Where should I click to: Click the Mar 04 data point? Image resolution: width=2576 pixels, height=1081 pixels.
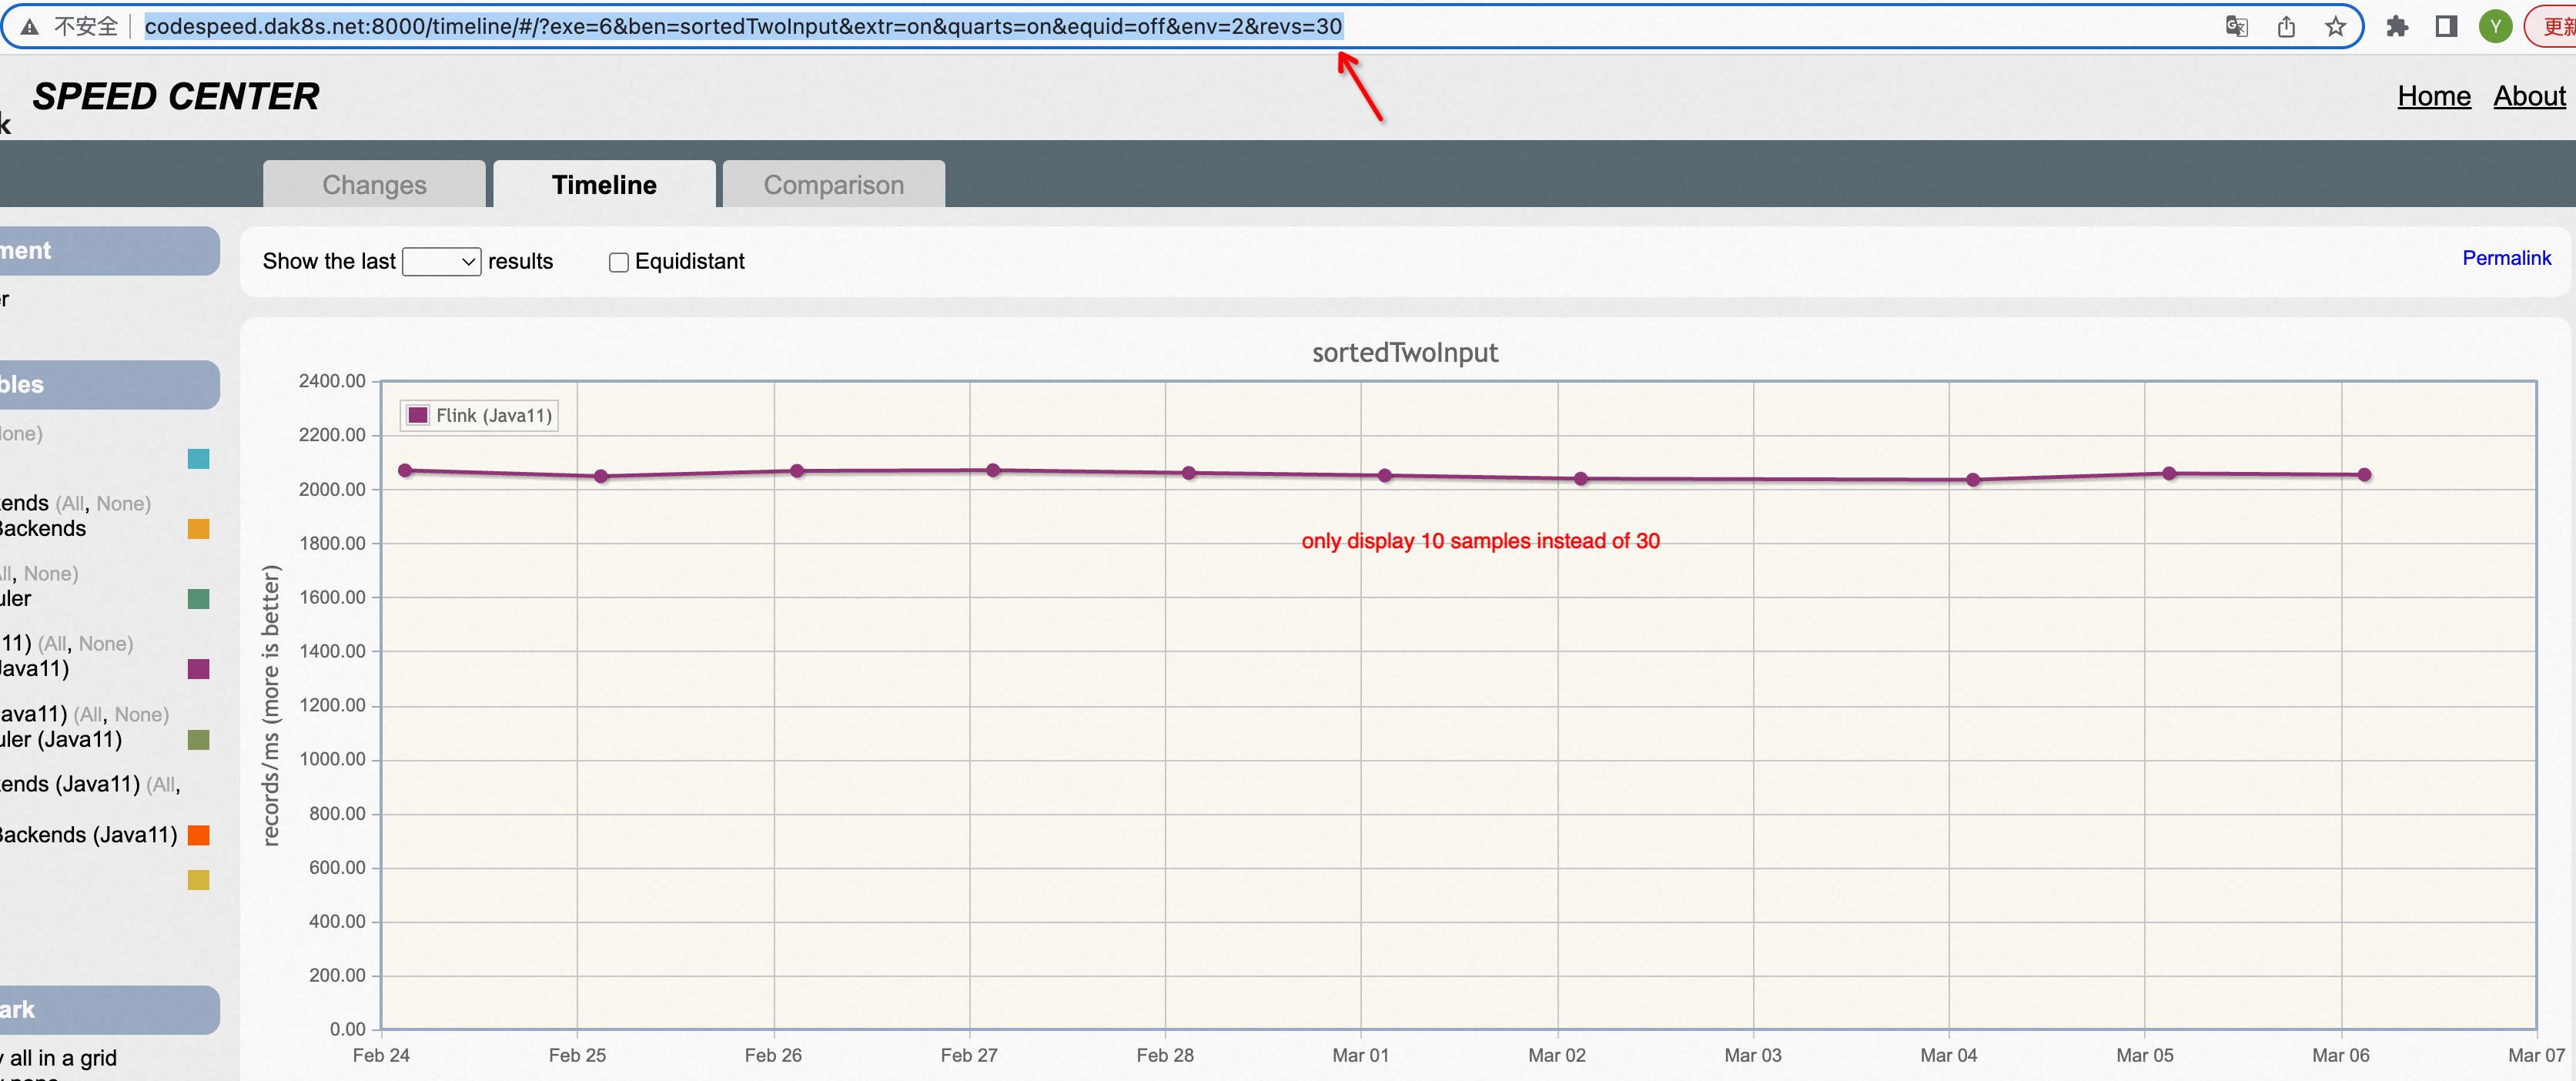click(1972, 480)
